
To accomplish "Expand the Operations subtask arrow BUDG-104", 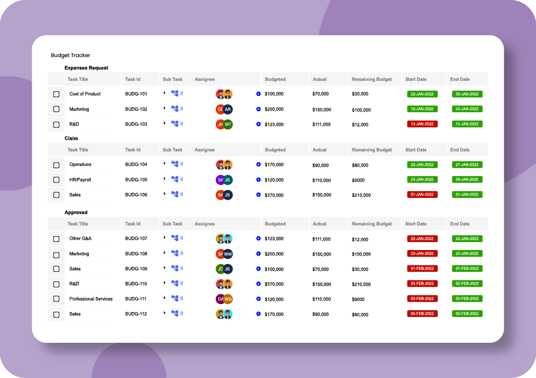I will click(164, 163).
